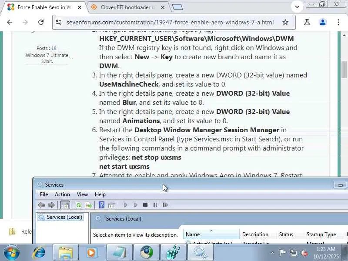
Task: Click Show/Hide Action Pane icon
Action: click(x=112, y=205)
